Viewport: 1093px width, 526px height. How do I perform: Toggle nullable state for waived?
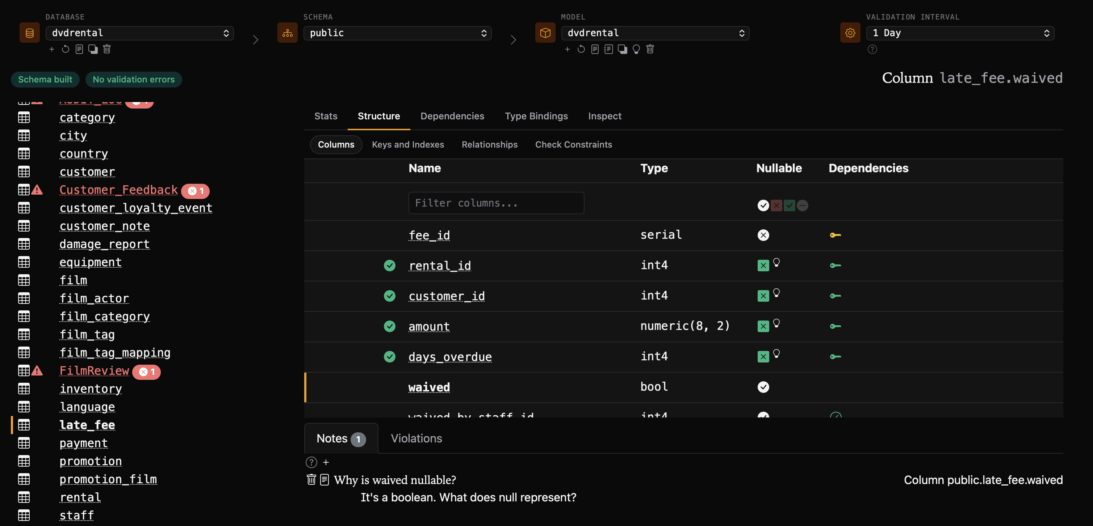click(x=763, y=387)
